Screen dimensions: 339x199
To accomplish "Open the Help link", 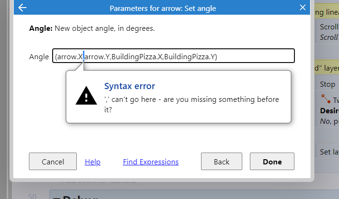I will coord(92,162).
